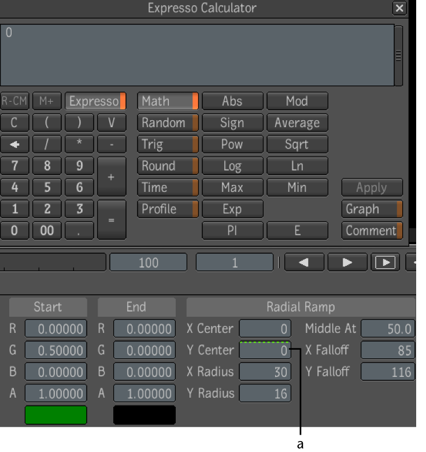Insert the Average function
This screenshot has height=452, width=426.
[x=298, y=123]
